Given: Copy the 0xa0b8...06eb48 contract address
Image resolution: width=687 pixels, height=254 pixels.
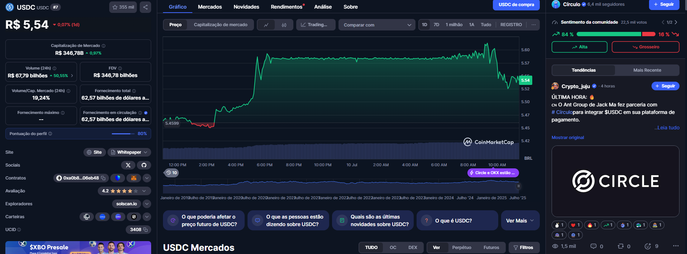Looking at the screenshot, I should 103,178.
